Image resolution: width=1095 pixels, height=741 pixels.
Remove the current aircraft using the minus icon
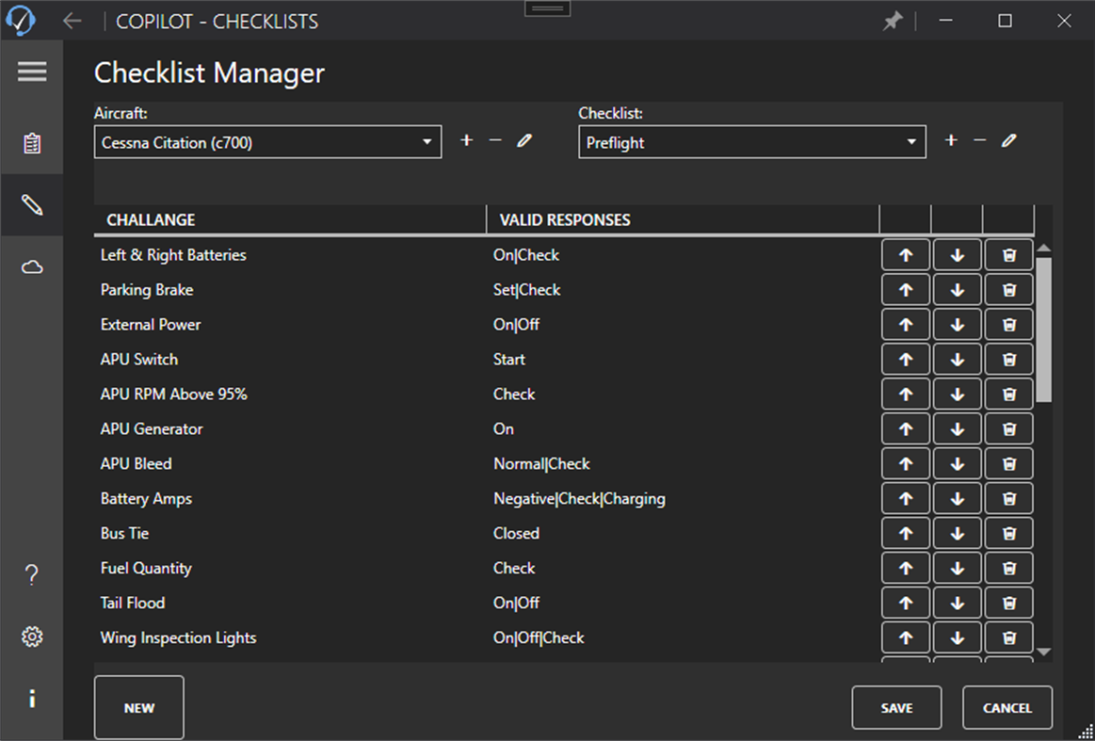pos(495,140)
